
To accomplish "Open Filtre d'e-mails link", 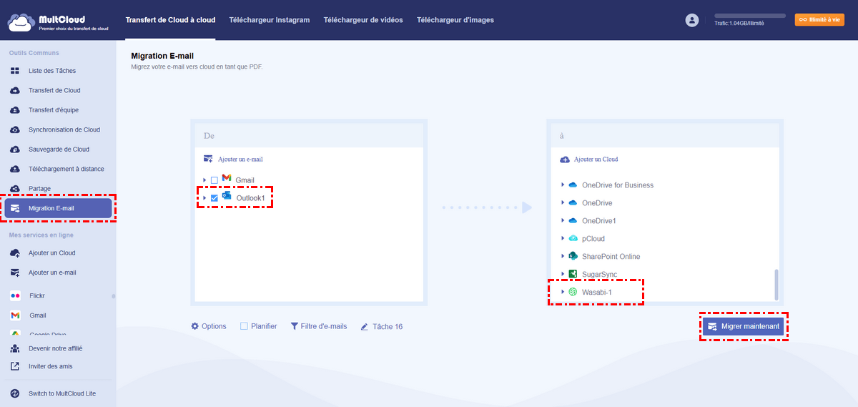I will (x=319, y=326).
